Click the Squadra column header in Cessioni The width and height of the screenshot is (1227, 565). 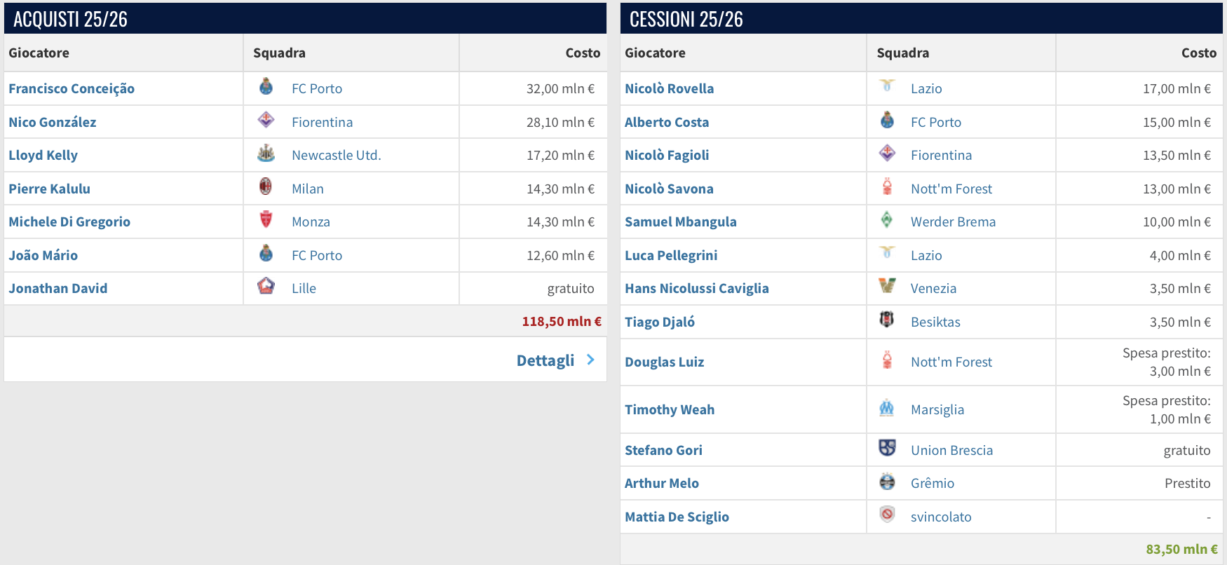coord(902,53)
